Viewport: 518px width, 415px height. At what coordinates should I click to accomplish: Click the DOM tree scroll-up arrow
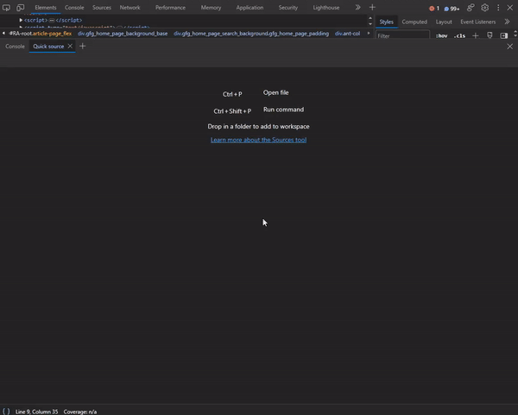pos(370,18)
